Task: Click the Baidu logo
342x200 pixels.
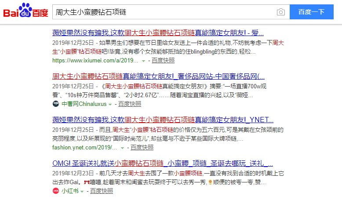Action: tap(25, 11)
